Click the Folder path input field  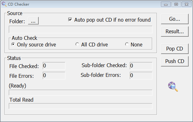pos(80,29)
